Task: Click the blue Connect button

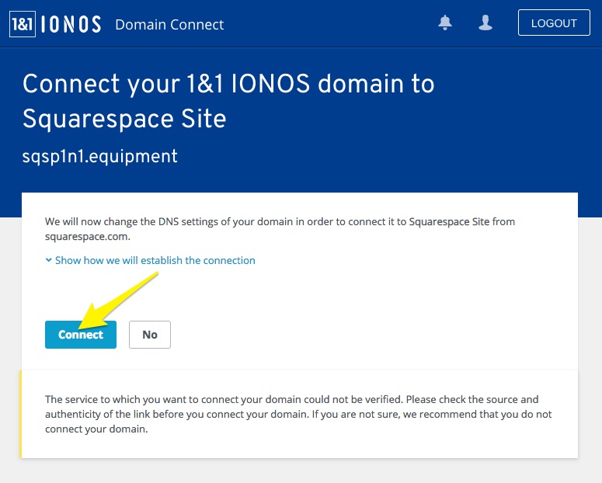Action: tap(81, 335)
